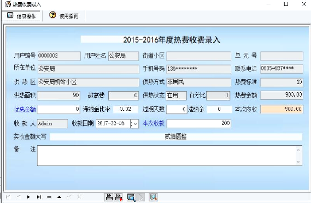Viewport: 311px width, 203px height.
Task: Open the 使用指南 tab
Action: [64, 16]
